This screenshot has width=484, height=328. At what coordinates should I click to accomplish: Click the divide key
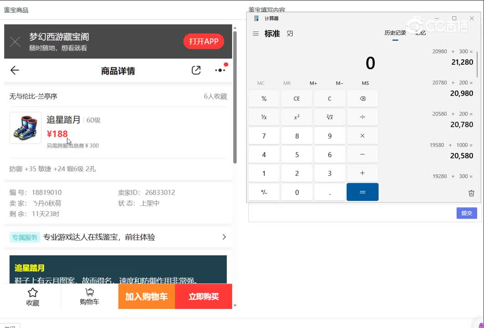pyautogui.click(x=363, y=117)
